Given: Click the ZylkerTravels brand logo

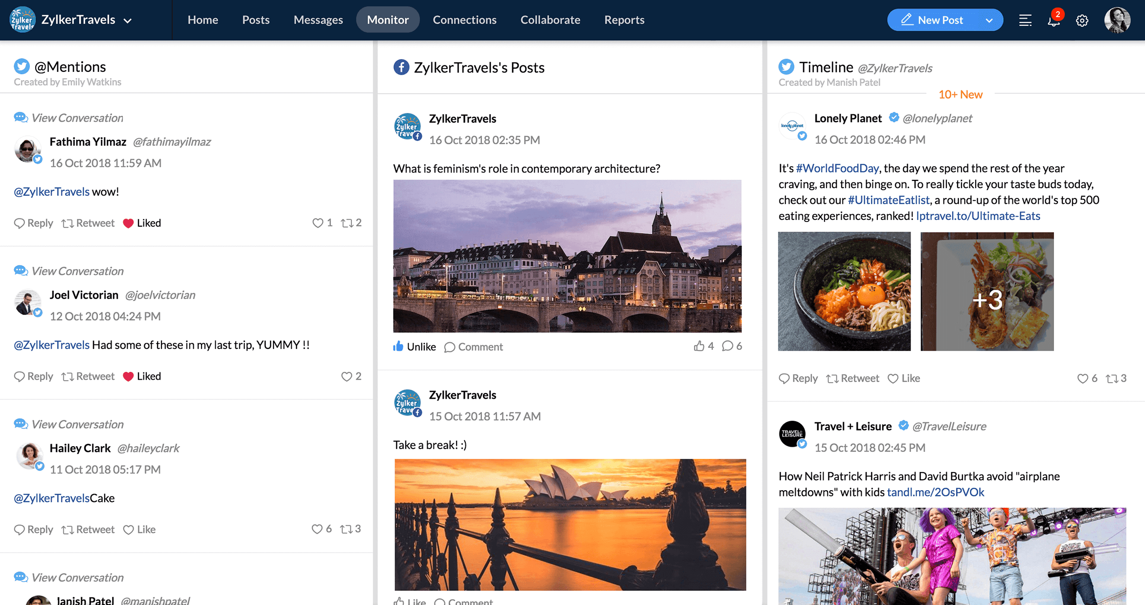Looking at the screenshot, I should point(22,20).
